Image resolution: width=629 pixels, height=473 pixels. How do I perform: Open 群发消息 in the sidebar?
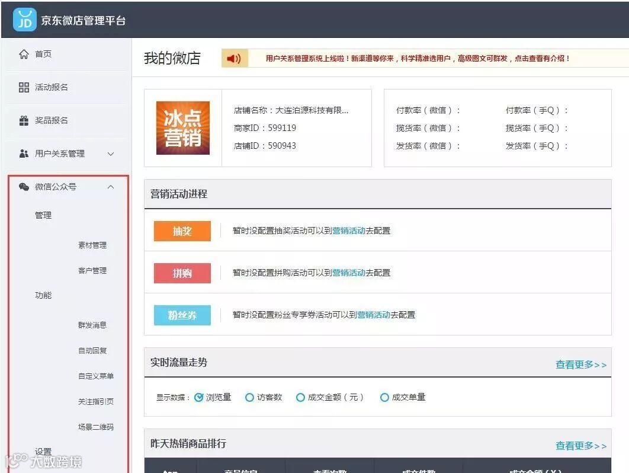click(x=92, y=325)
